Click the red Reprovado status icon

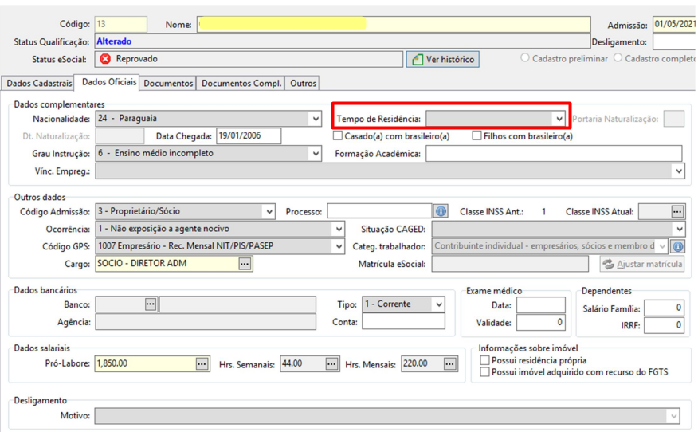105,59
